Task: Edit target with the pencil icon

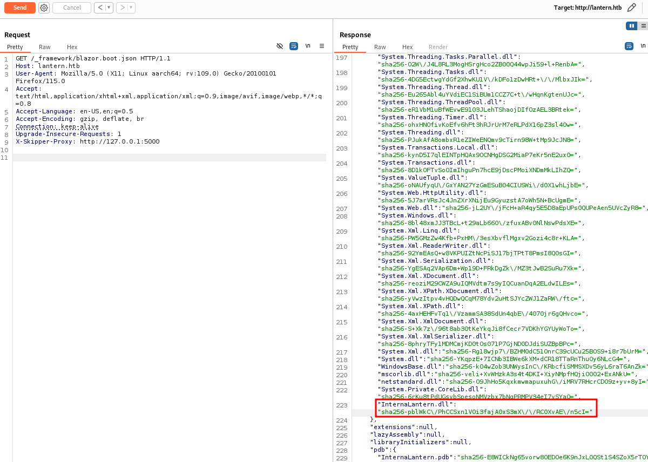Action: tap(631, 8)
